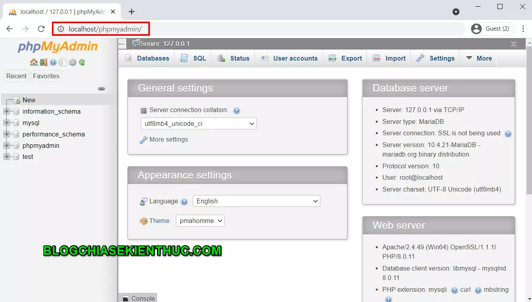532x302 pixels.
Task: Expand the information_schema database tree node
Action: point(6,112)
